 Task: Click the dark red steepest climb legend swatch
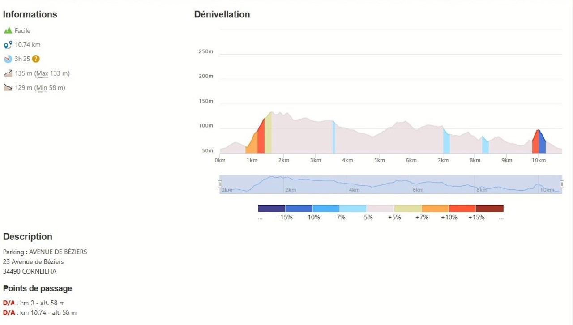pos(490,209)
